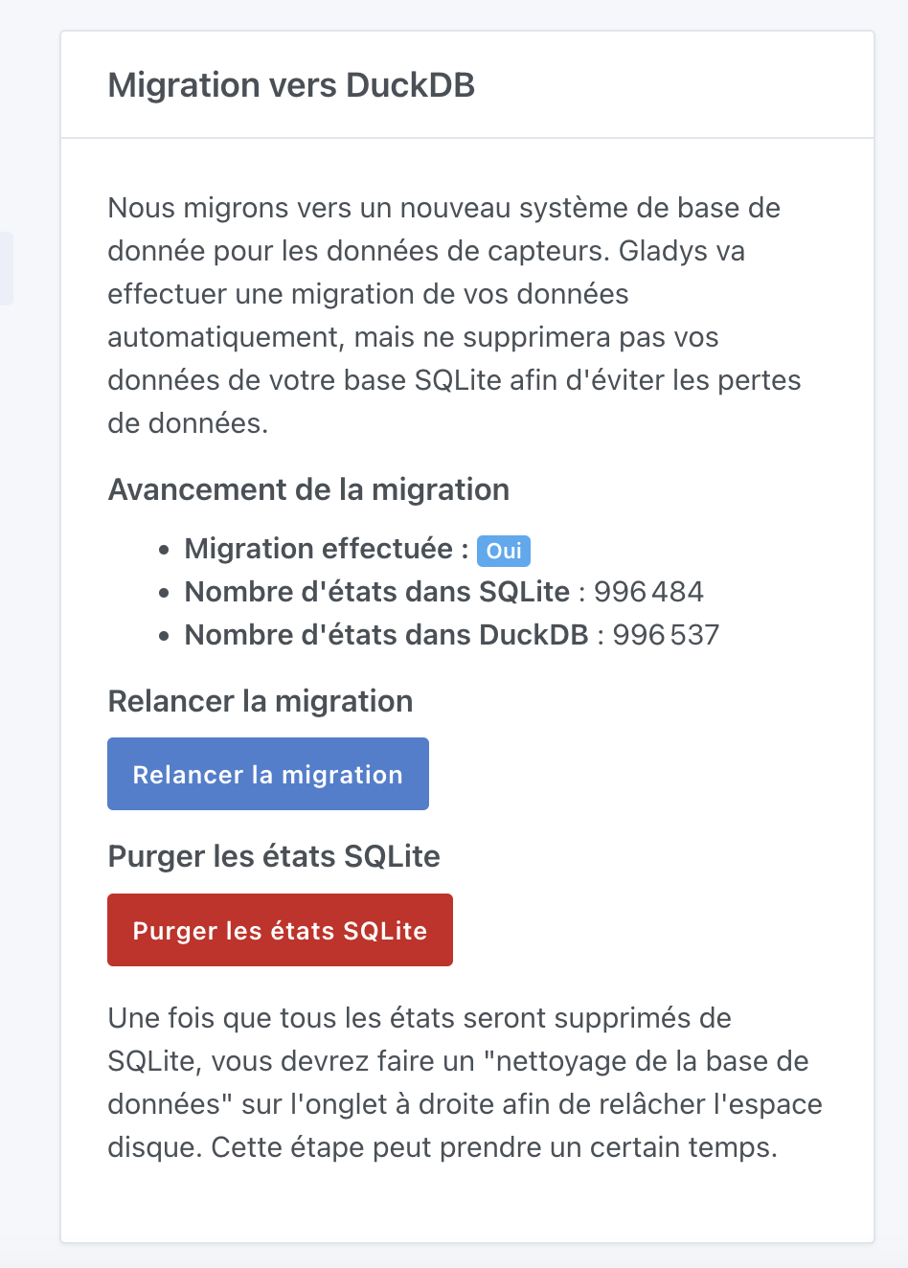The width and height of the screenshot is (908, 1268).
Task: Click the Relancer la migration section heading
Action: click(x=260, y=701)
